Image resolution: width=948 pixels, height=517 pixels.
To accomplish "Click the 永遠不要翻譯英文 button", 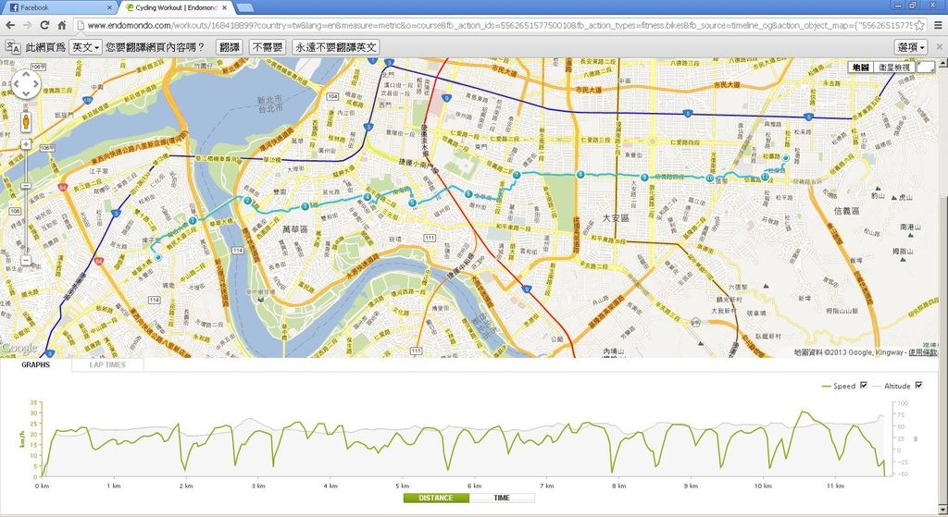I will point(335,47).
